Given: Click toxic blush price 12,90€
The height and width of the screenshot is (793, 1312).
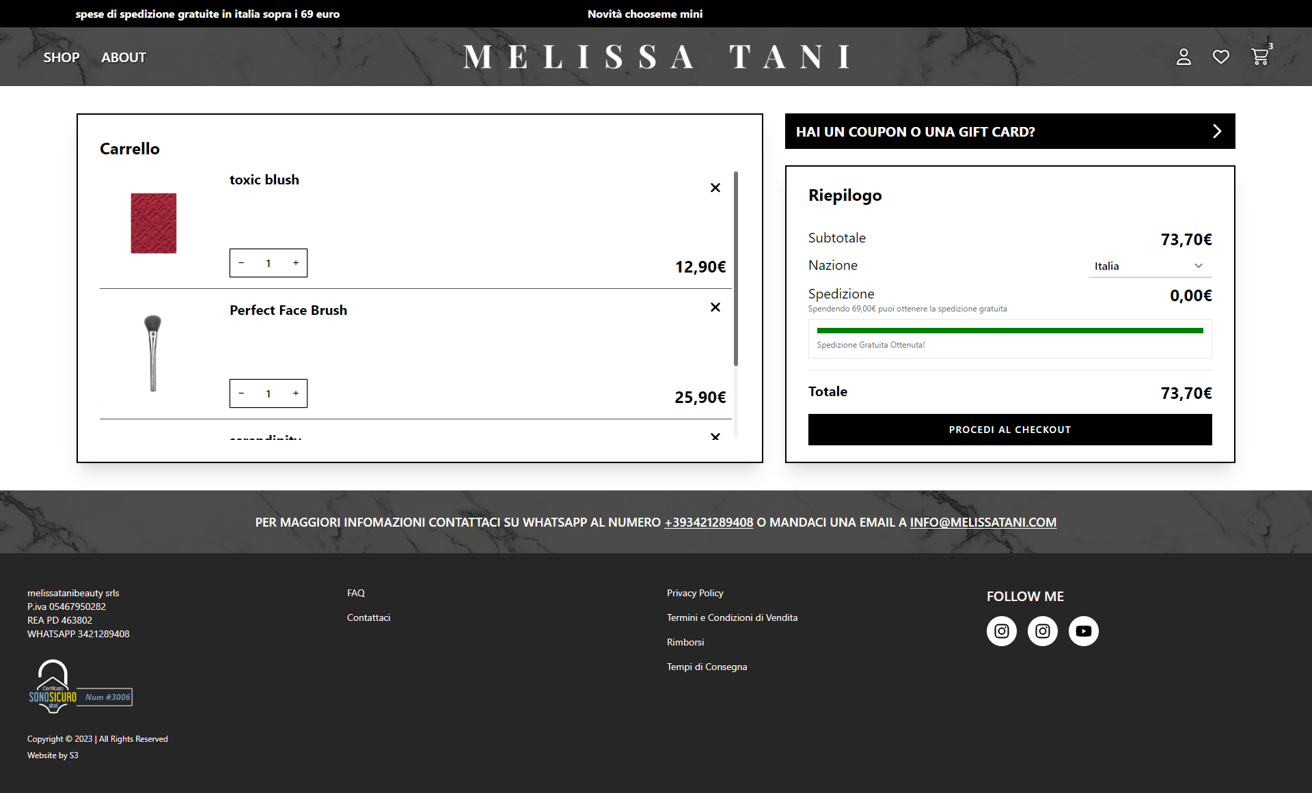Looking at the screenshot, I should click(x=700, y=267).
